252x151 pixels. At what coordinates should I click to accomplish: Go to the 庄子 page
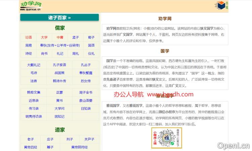tap(50, 139)
